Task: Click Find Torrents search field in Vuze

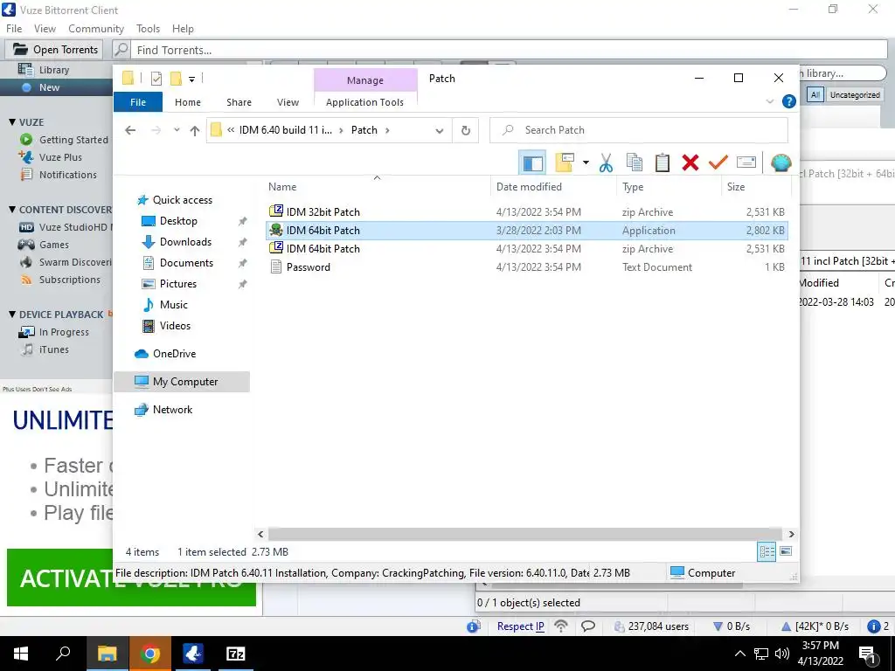Action: (509, 50)
